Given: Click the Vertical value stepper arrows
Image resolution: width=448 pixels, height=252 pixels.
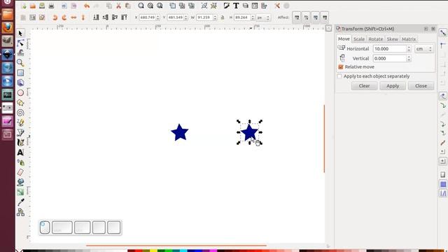Looking at the screenshot, I should tap(409, 58).
